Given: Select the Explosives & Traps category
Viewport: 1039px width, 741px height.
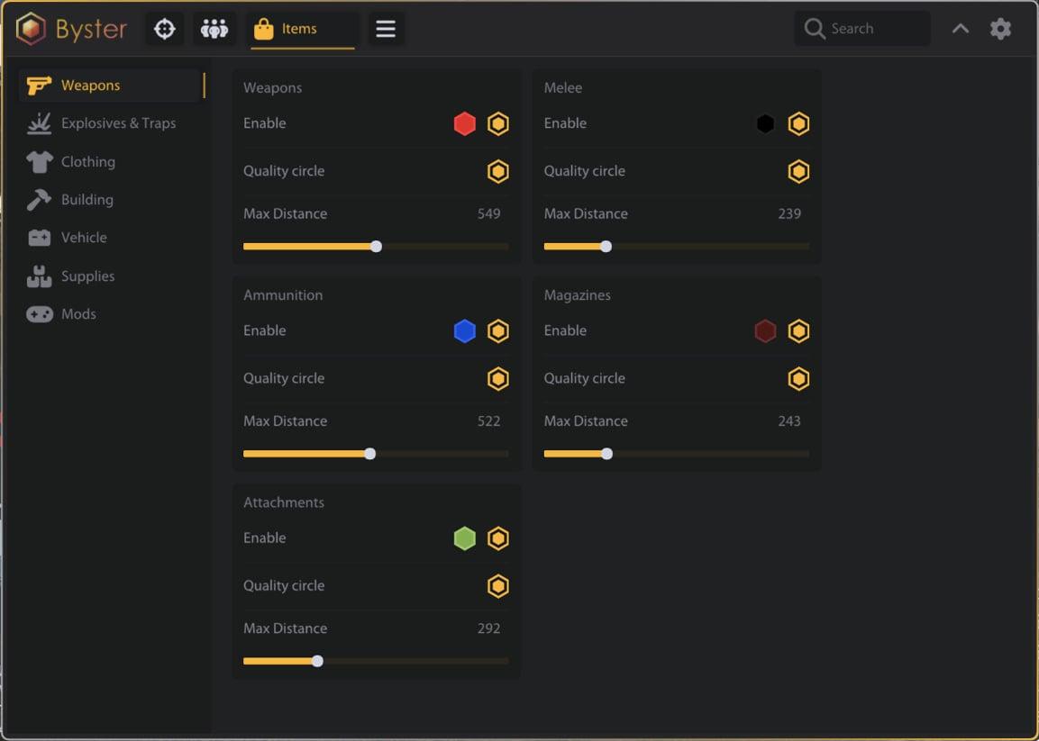Looking at the screenshot, I should 118,123.
